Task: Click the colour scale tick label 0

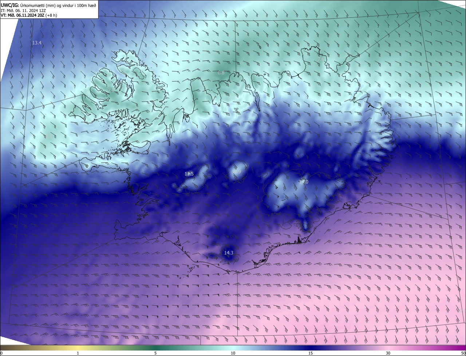Action: coord(1,353)
